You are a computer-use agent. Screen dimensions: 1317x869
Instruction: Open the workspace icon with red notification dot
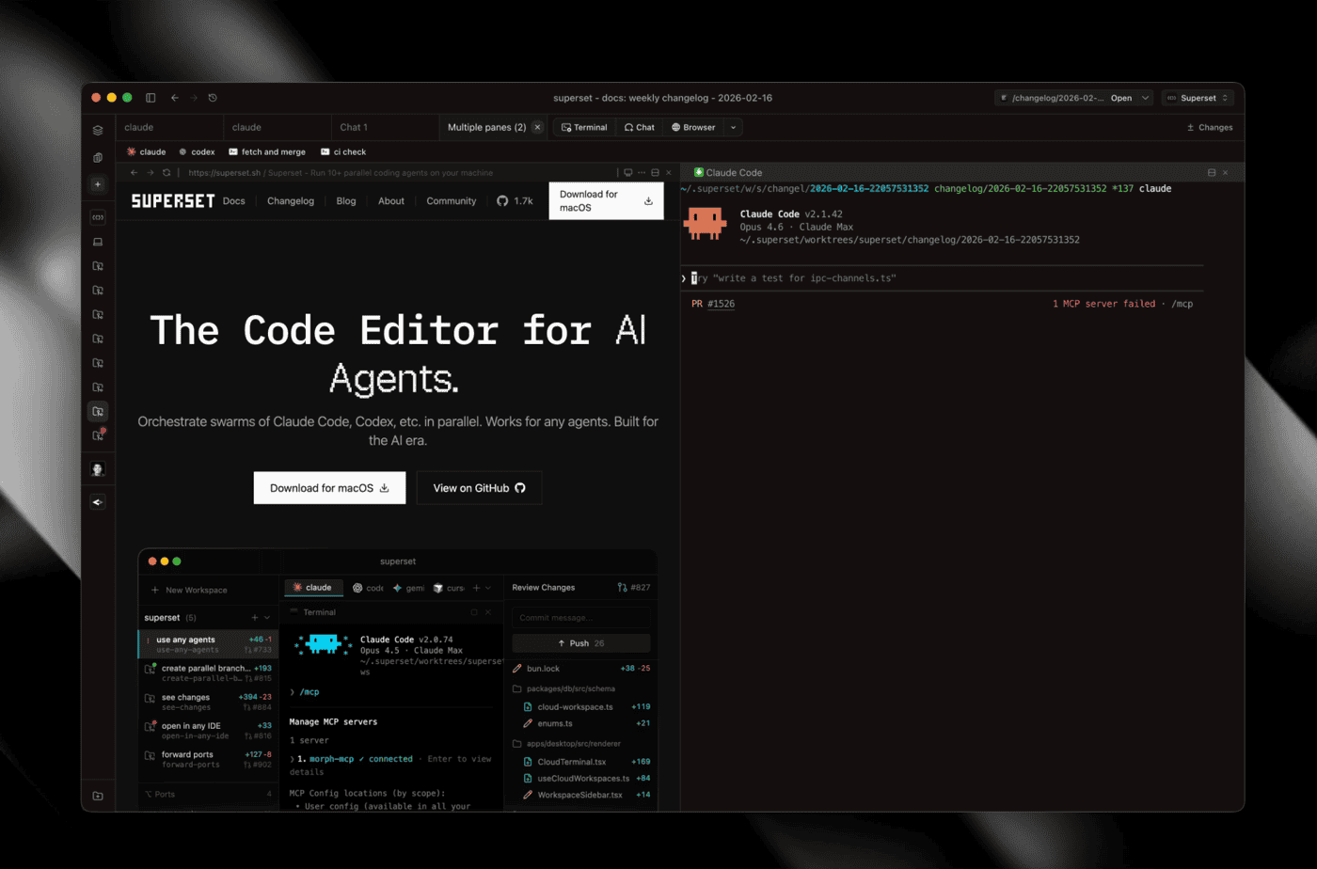(x=98, y=435)
